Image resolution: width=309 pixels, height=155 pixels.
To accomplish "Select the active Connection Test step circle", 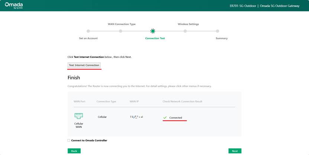I will pos(153,31).
